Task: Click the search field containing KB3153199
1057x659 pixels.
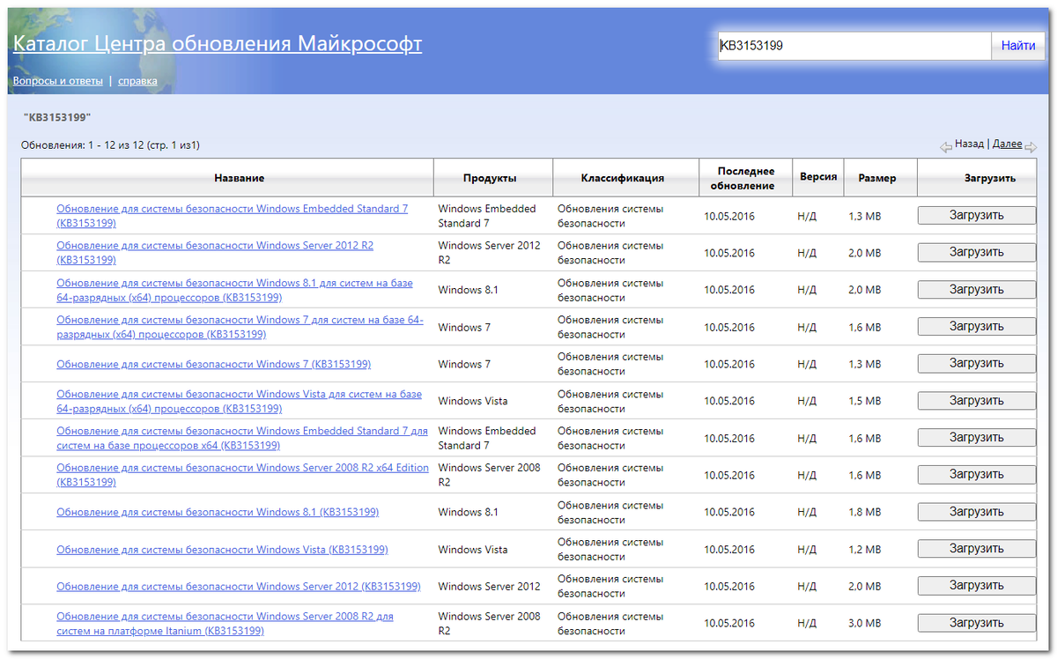Action: [854, 46]
